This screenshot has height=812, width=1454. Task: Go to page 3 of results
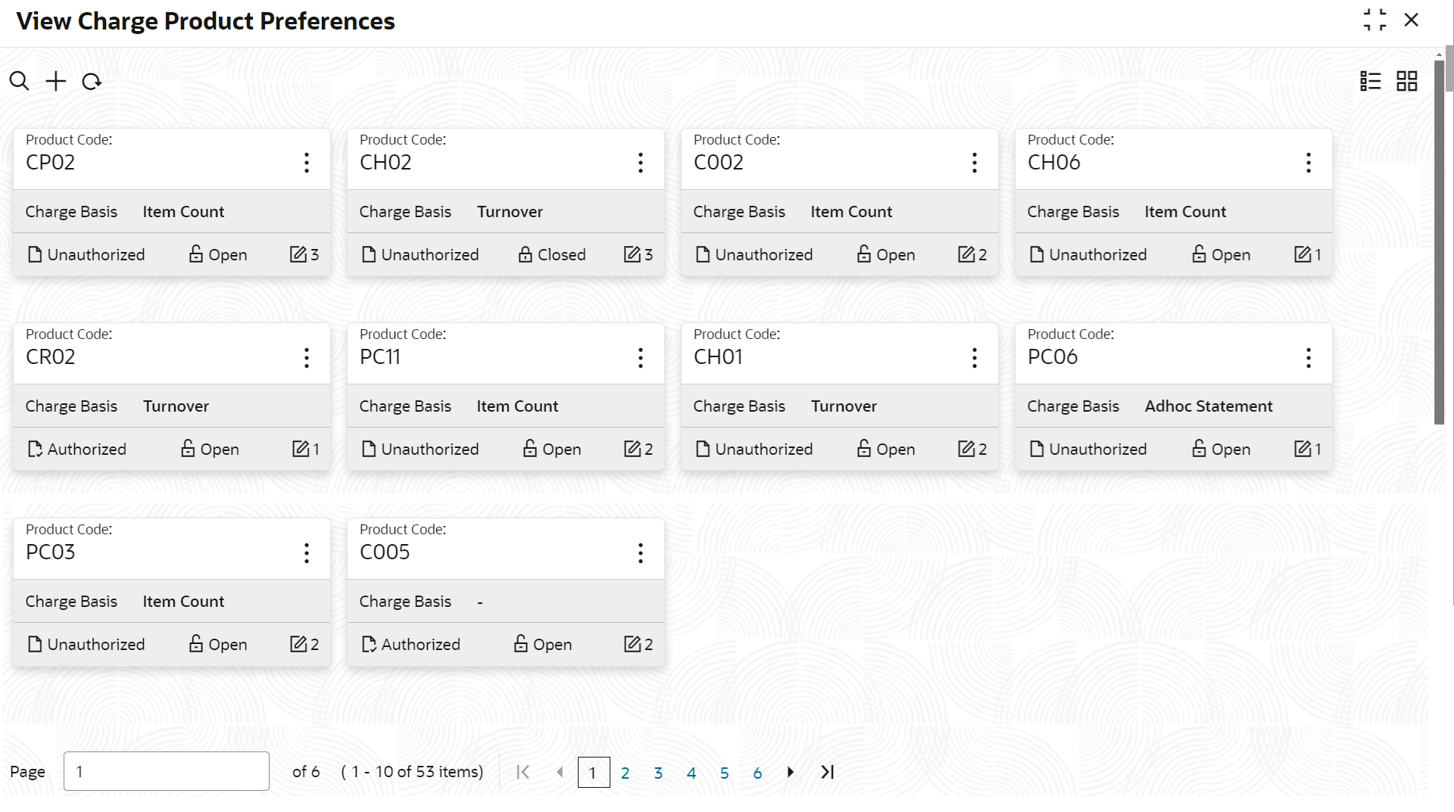658,773
